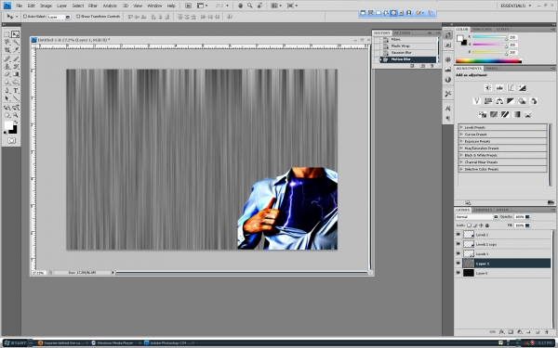The image size is (558, 348).
Task: Open the Opacity slider dropdown
Action: tap(527, 216)
